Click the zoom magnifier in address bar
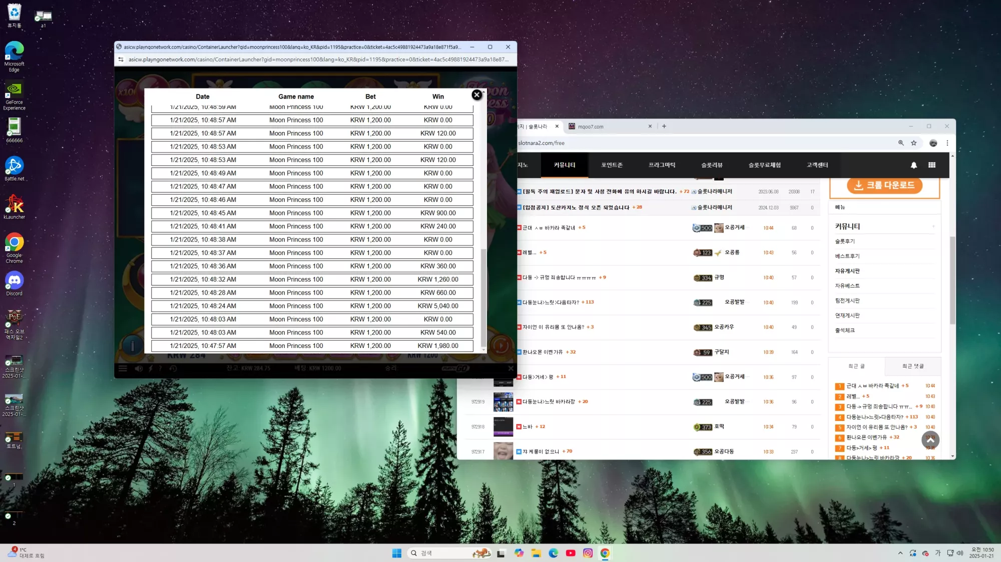This screenshot has height=562, width=1001. (x=901, y=143)
